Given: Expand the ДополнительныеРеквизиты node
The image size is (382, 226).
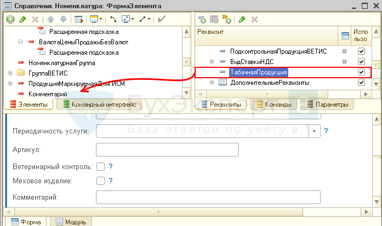Looking at the screenshot, I should coord(212,83).
